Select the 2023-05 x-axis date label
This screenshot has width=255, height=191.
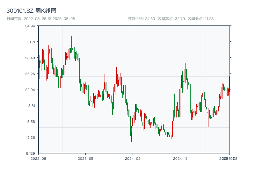85,158
